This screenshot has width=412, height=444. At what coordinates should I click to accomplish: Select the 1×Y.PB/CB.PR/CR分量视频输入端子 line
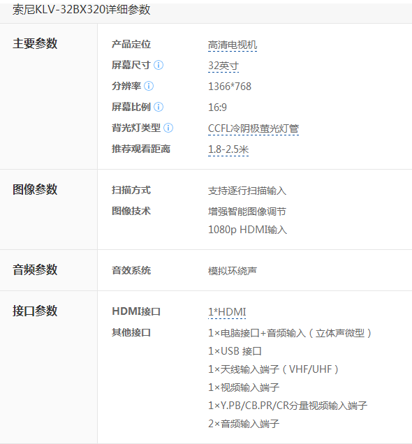[288, 406]
